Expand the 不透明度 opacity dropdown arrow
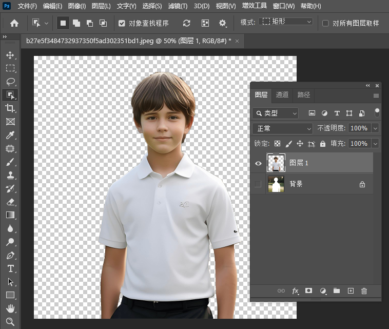Viewport: 389px width, 329px height. tap(376, 128)
